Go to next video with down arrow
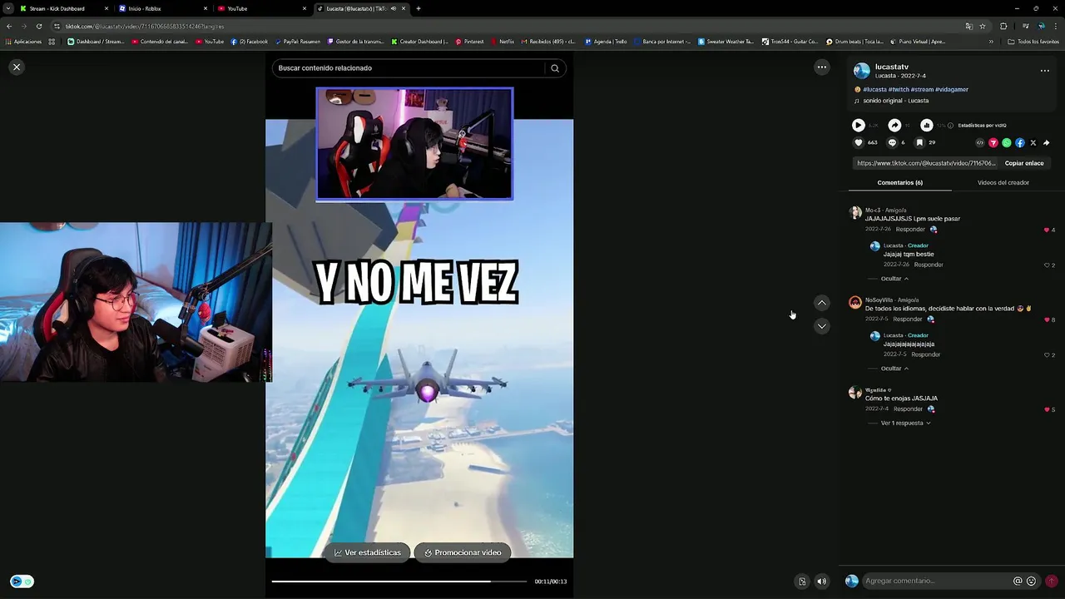The height and width of the screenshot is (599, 1065). point(821,326)
